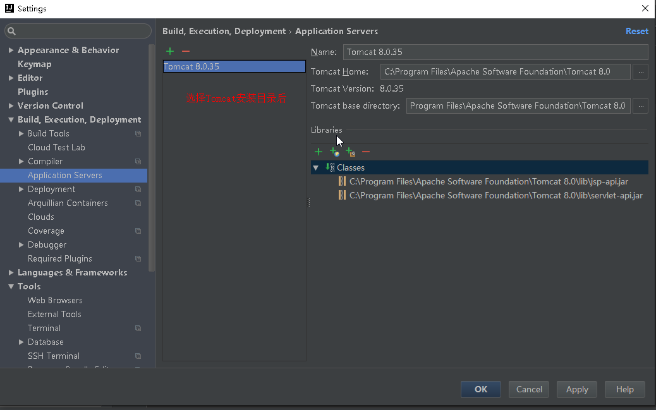Add library with the plain green plus
Screen dimensions: 656x410
pos(319,152)
